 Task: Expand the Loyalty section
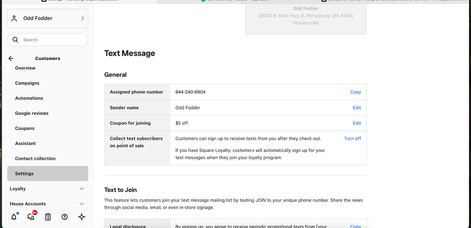click(82, 189)
